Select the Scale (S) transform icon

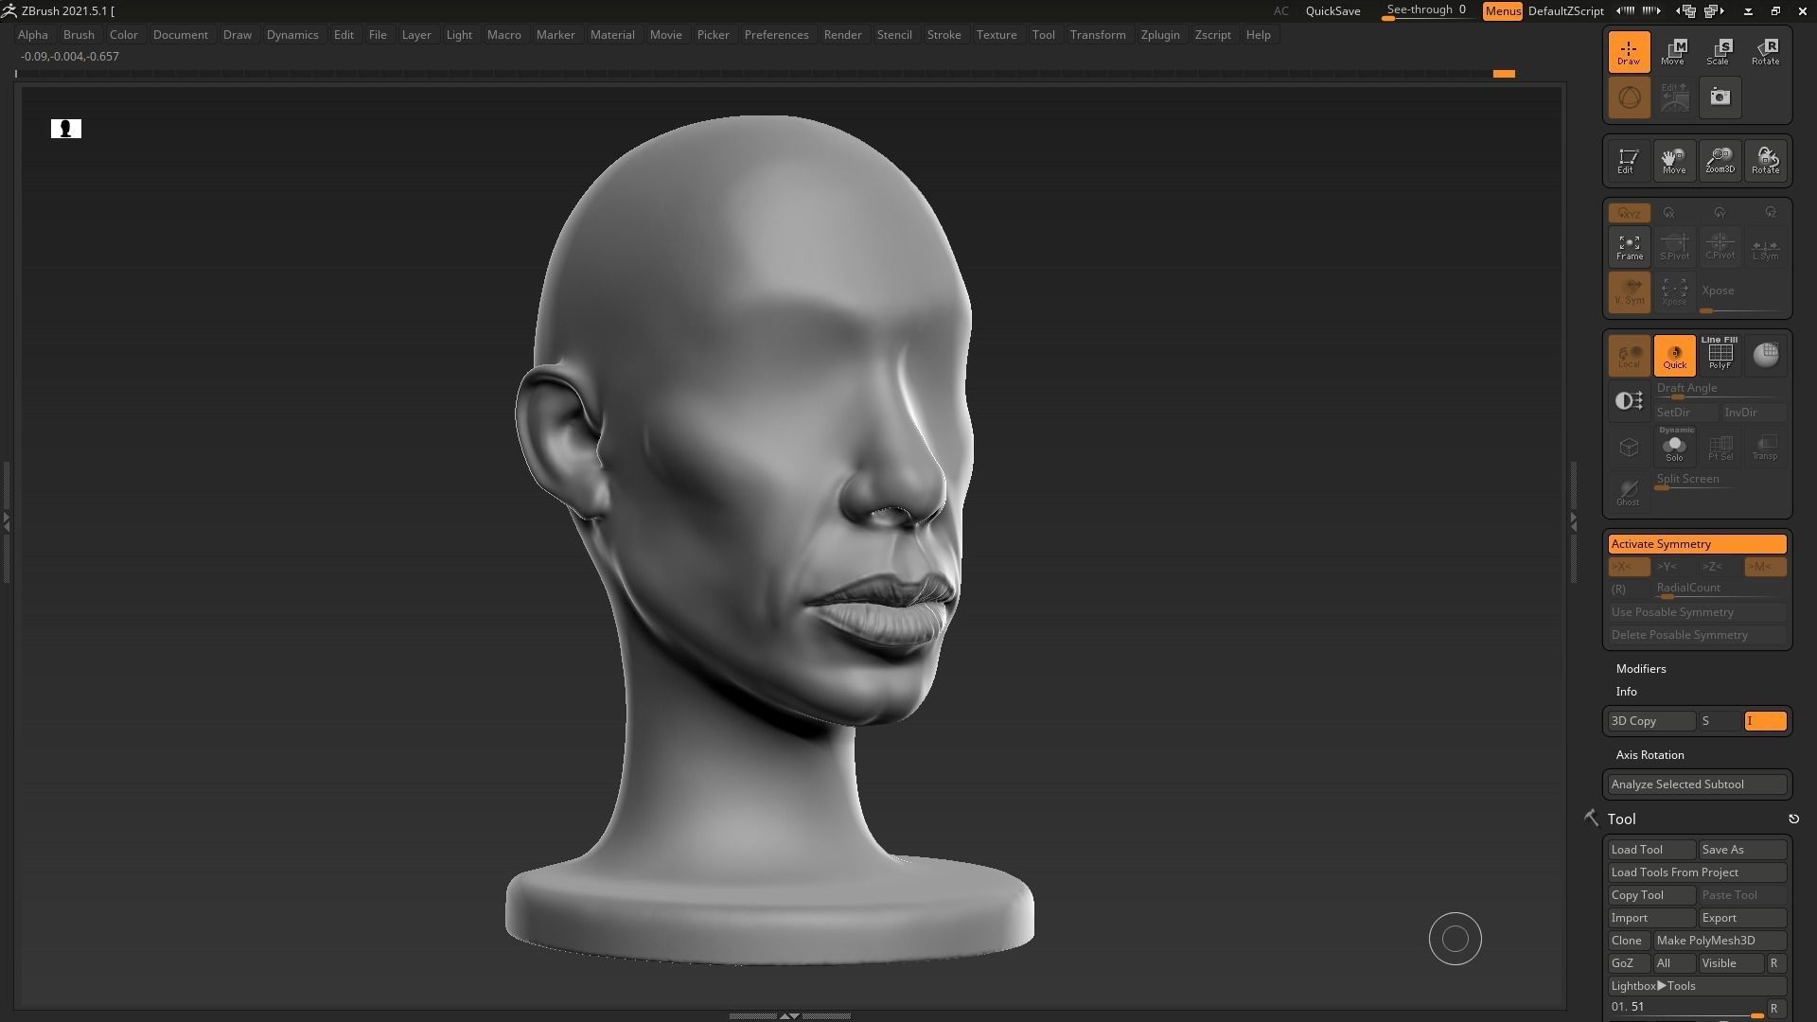[1719, 51]
